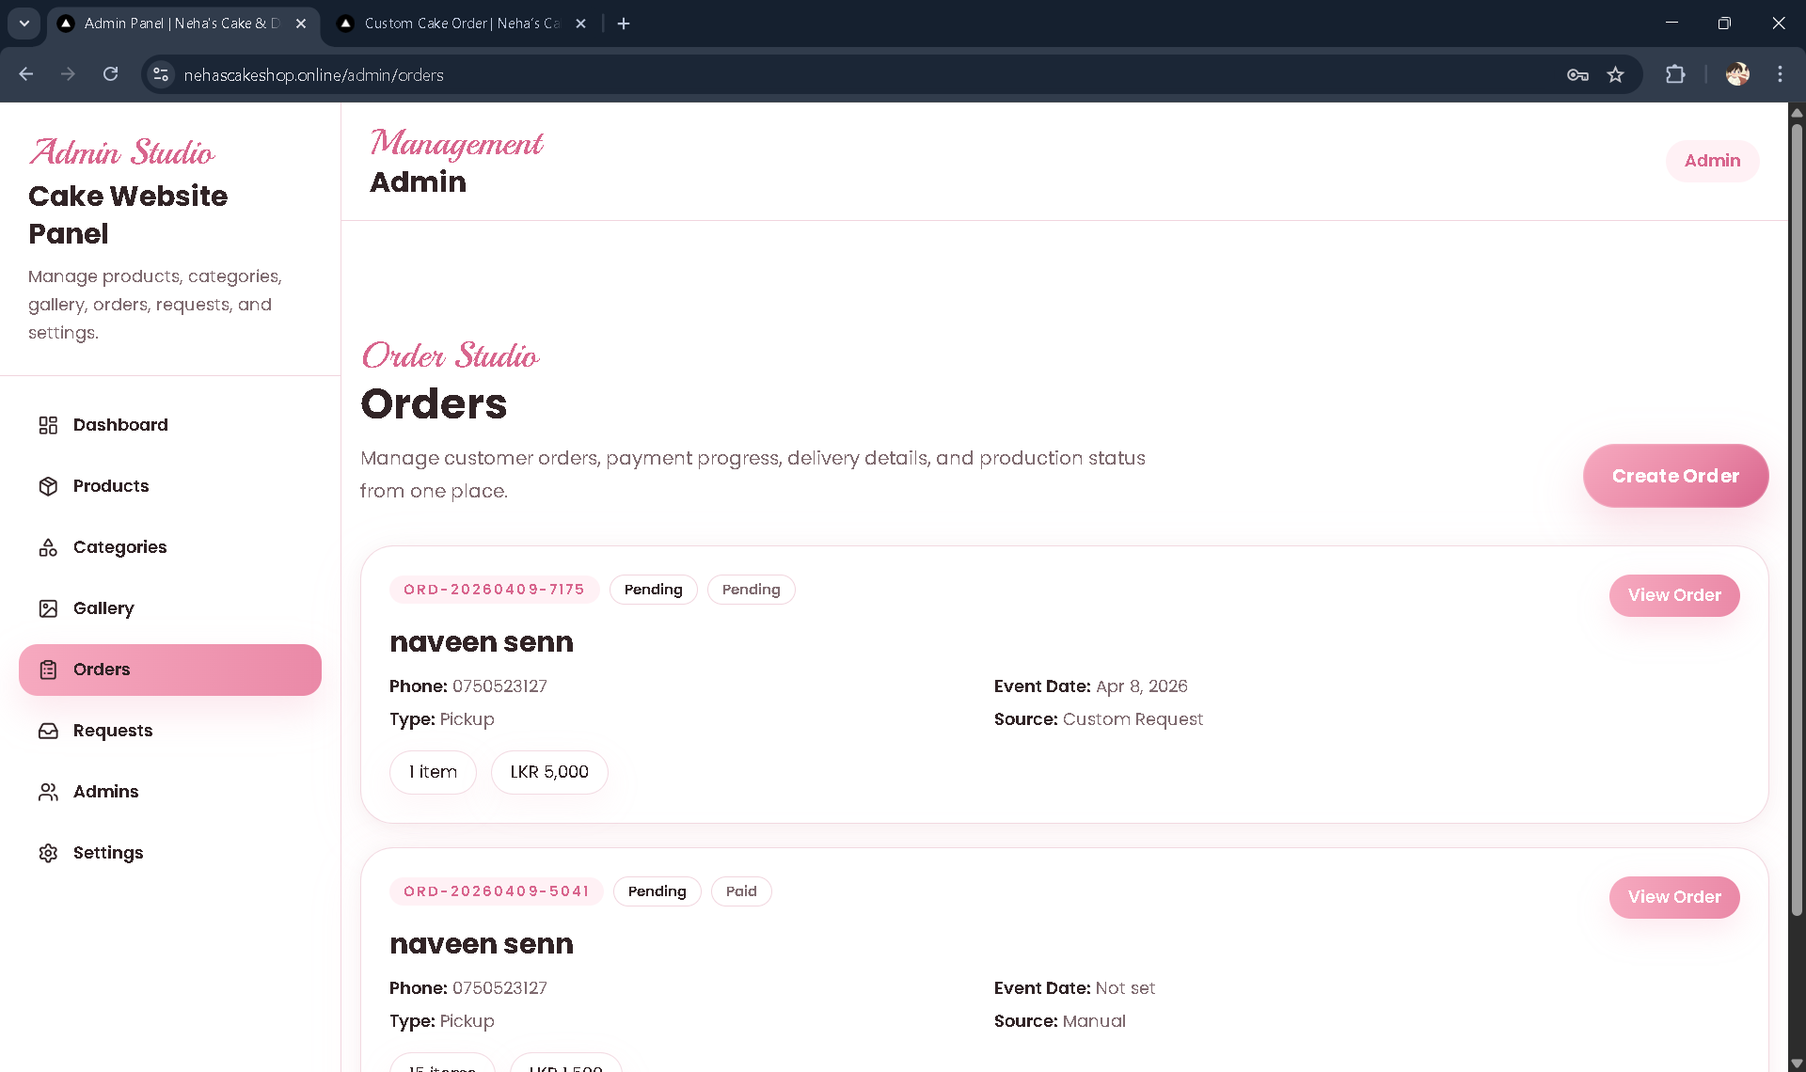Screen dimensions: 1806x1072
Task: Toggle bookmark star for current page
Action: [x=1616, y=74]
